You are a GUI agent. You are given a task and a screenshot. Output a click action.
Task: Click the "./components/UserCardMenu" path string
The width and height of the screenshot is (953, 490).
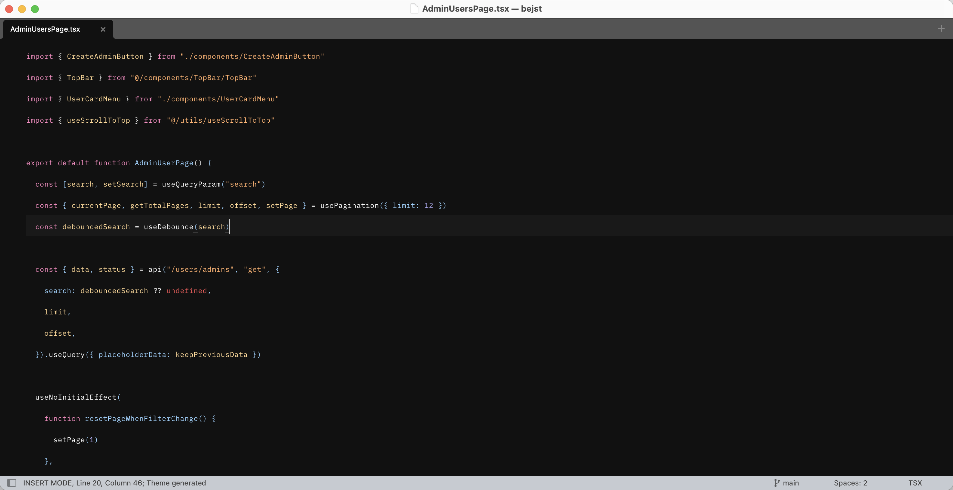click(218, 99)
